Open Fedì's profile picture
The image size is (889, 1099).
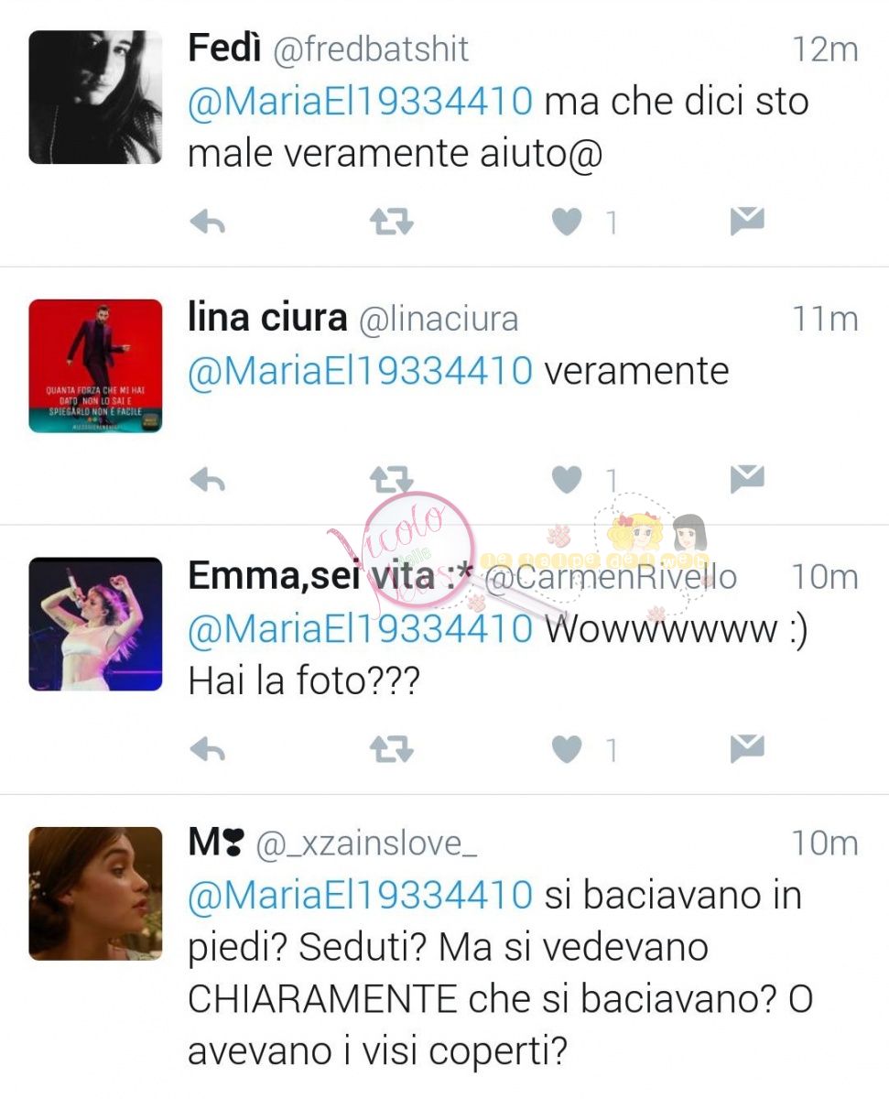pos(95,97)
